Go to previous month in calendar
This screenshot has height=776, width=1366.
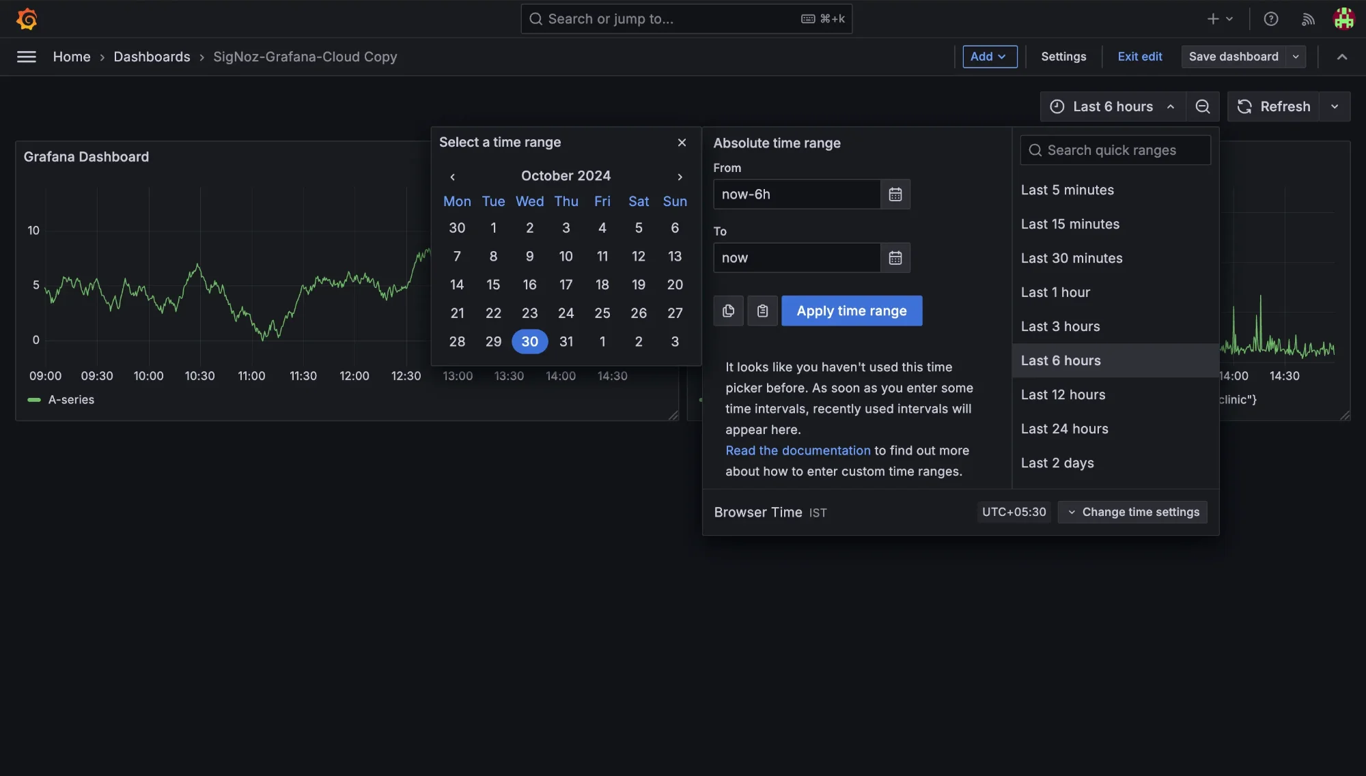coord(452,176)
